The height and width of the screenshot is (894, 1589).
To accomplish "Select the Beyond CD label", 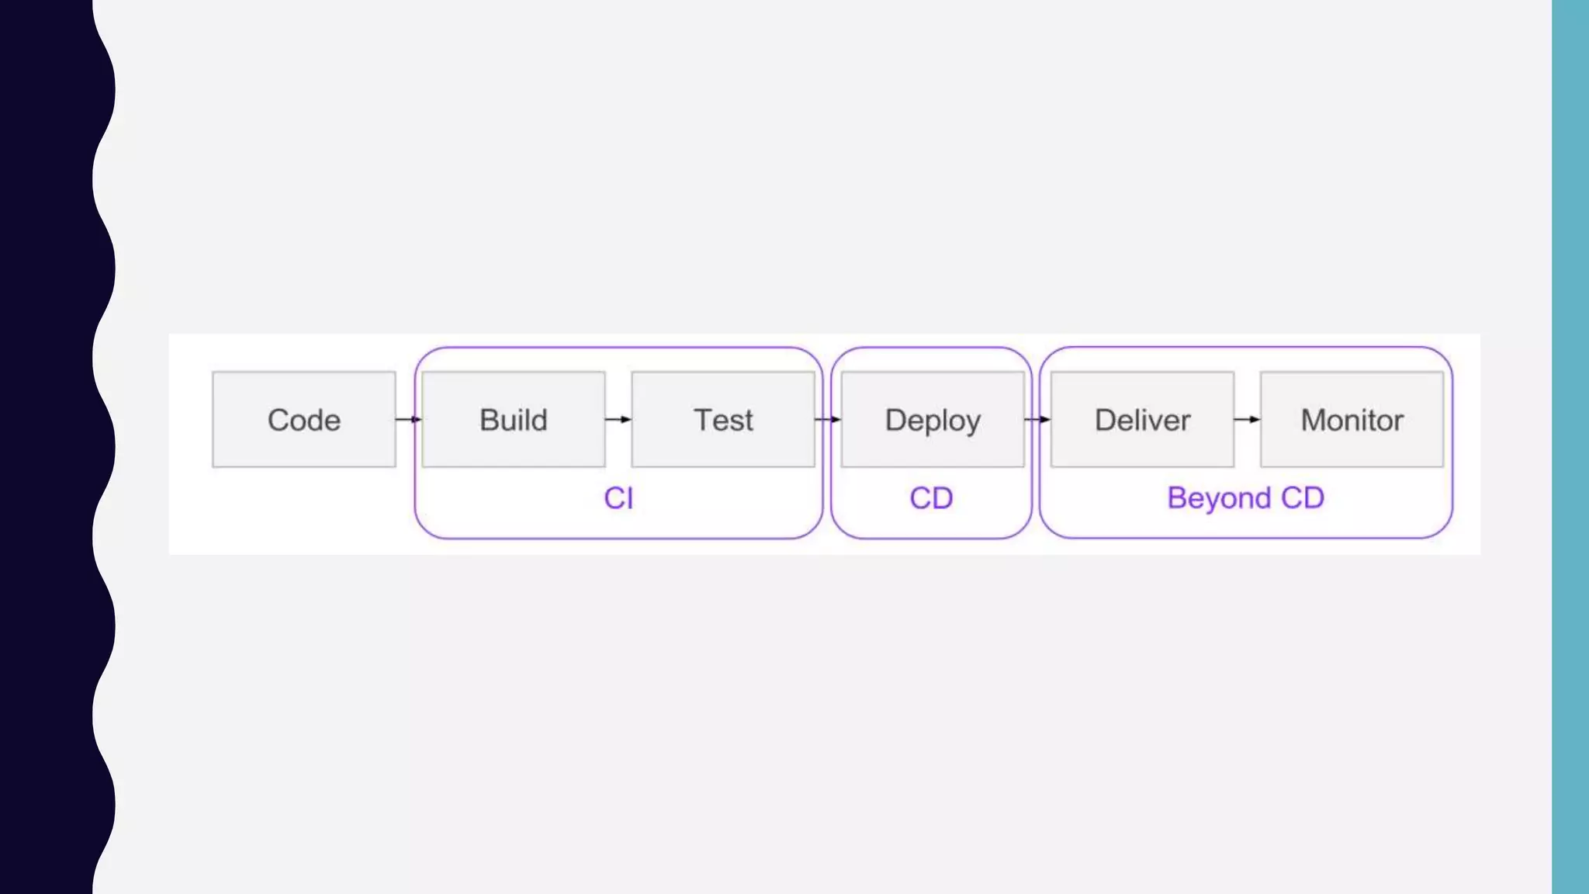I will tap(1245, 498).
